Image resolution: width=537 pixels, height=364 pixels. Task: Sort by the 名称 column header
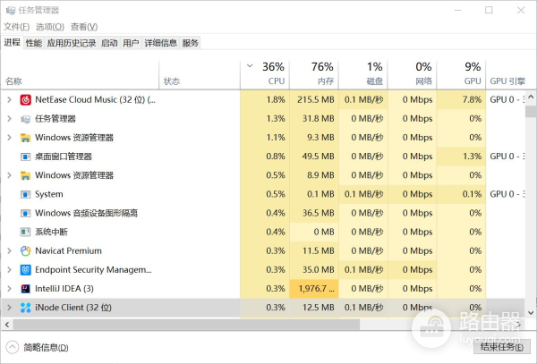81,73
